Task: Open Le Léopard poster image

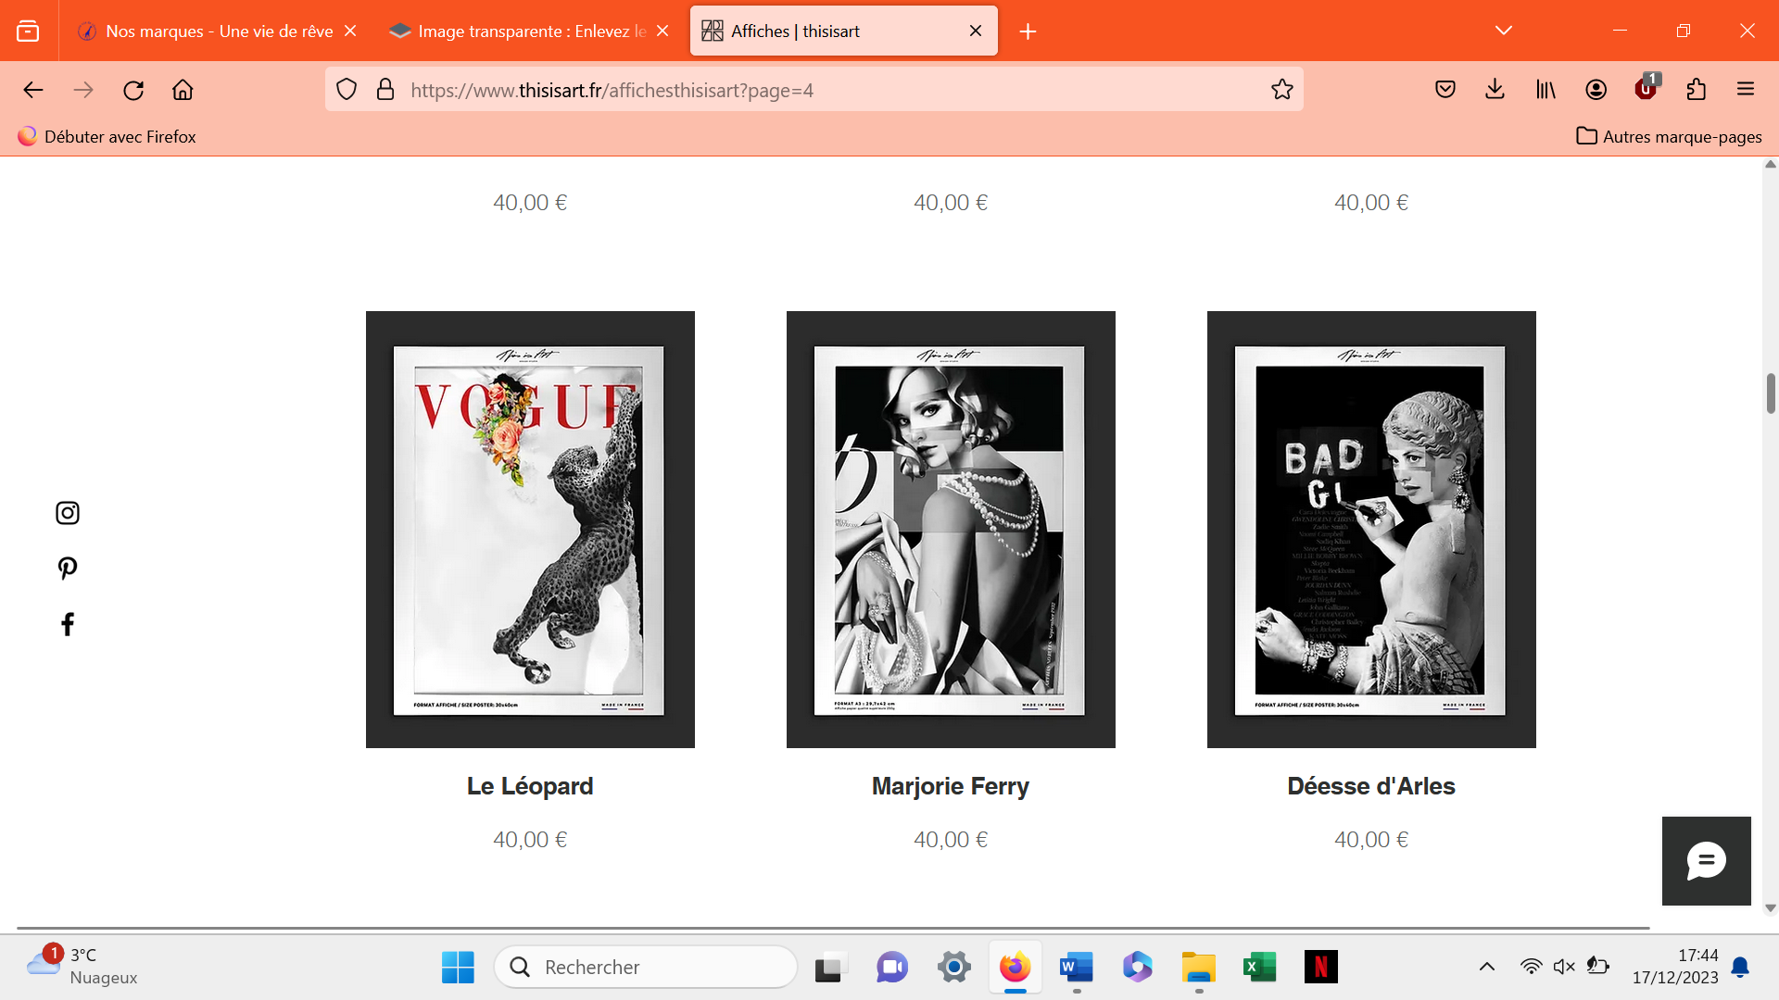Action: click(530, 530)
